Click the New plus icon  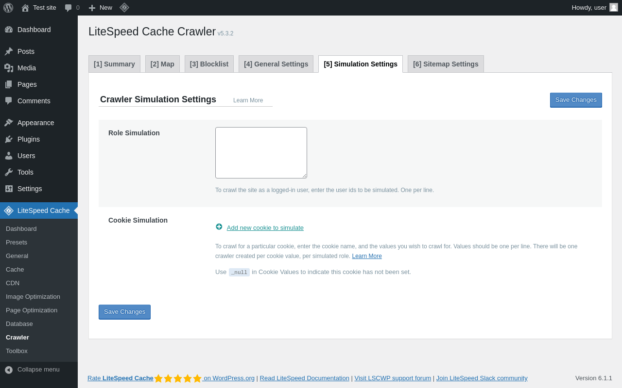(x=92, y=8)
